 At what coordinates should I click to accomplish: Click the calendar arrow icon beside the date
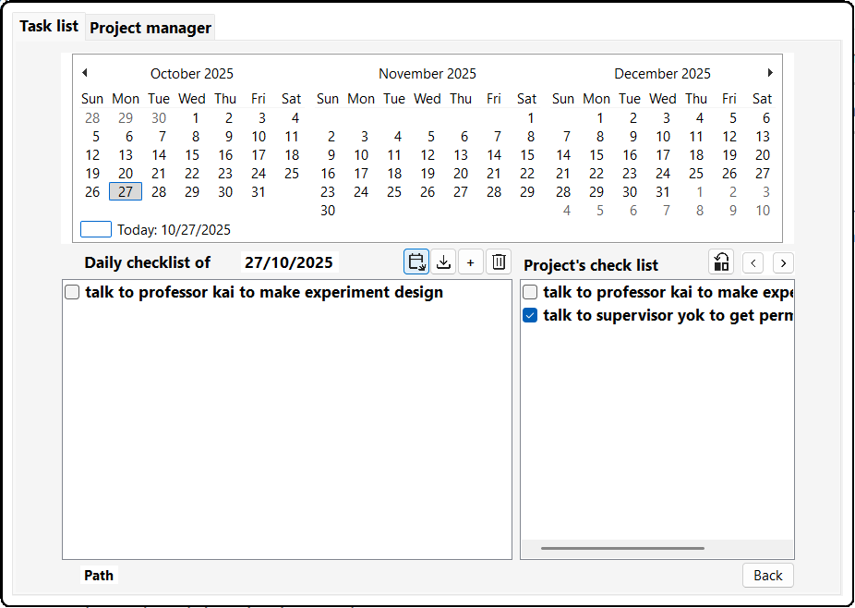coord(416,262)
